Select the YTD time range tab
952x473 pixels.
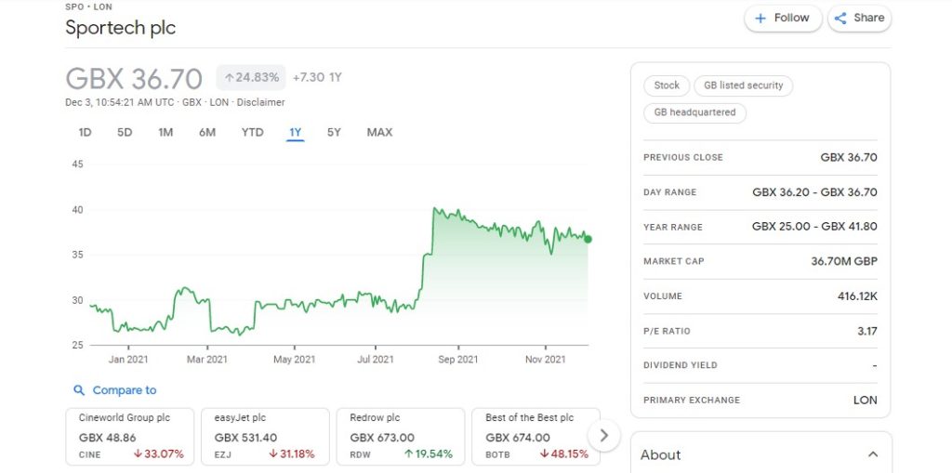pos(252,132)
